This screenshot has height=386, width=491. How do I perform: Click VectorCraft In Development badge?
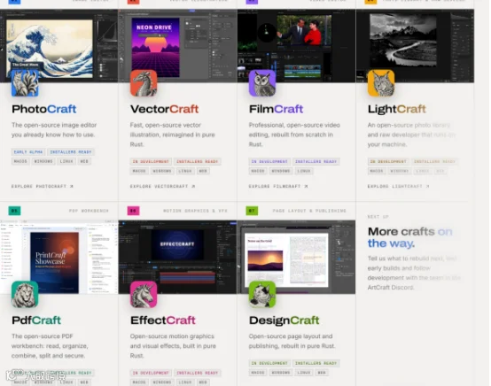[151, 161]
